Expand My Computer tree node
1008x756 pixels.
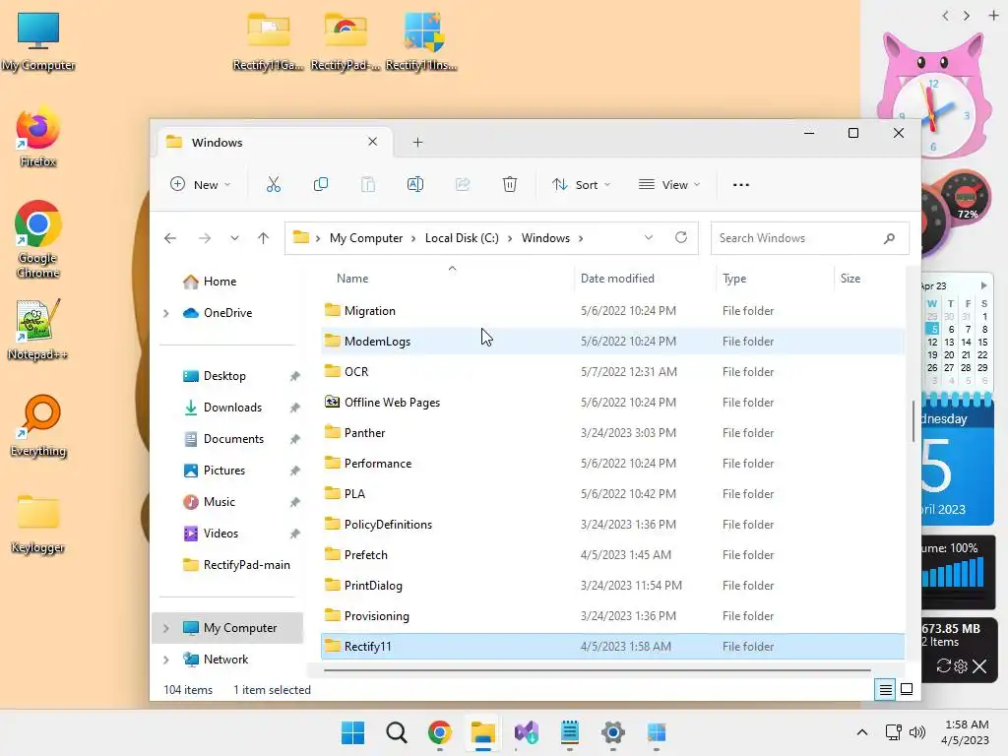[165, 628]
